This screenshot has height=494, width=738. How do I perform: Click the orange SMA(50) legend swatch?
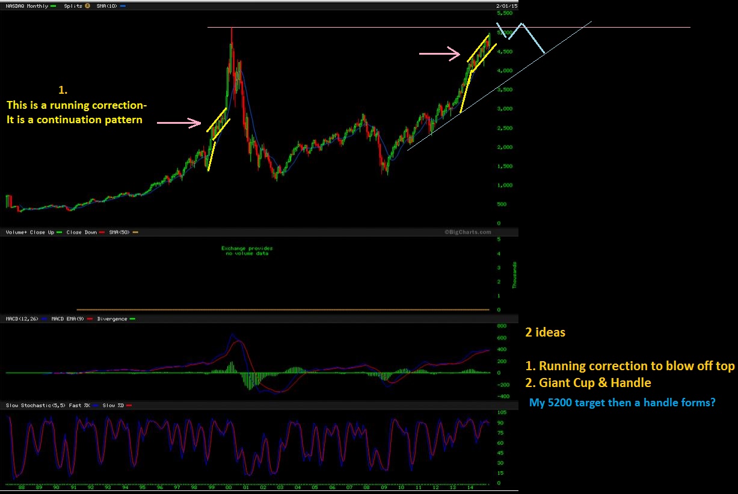(135, 232)
